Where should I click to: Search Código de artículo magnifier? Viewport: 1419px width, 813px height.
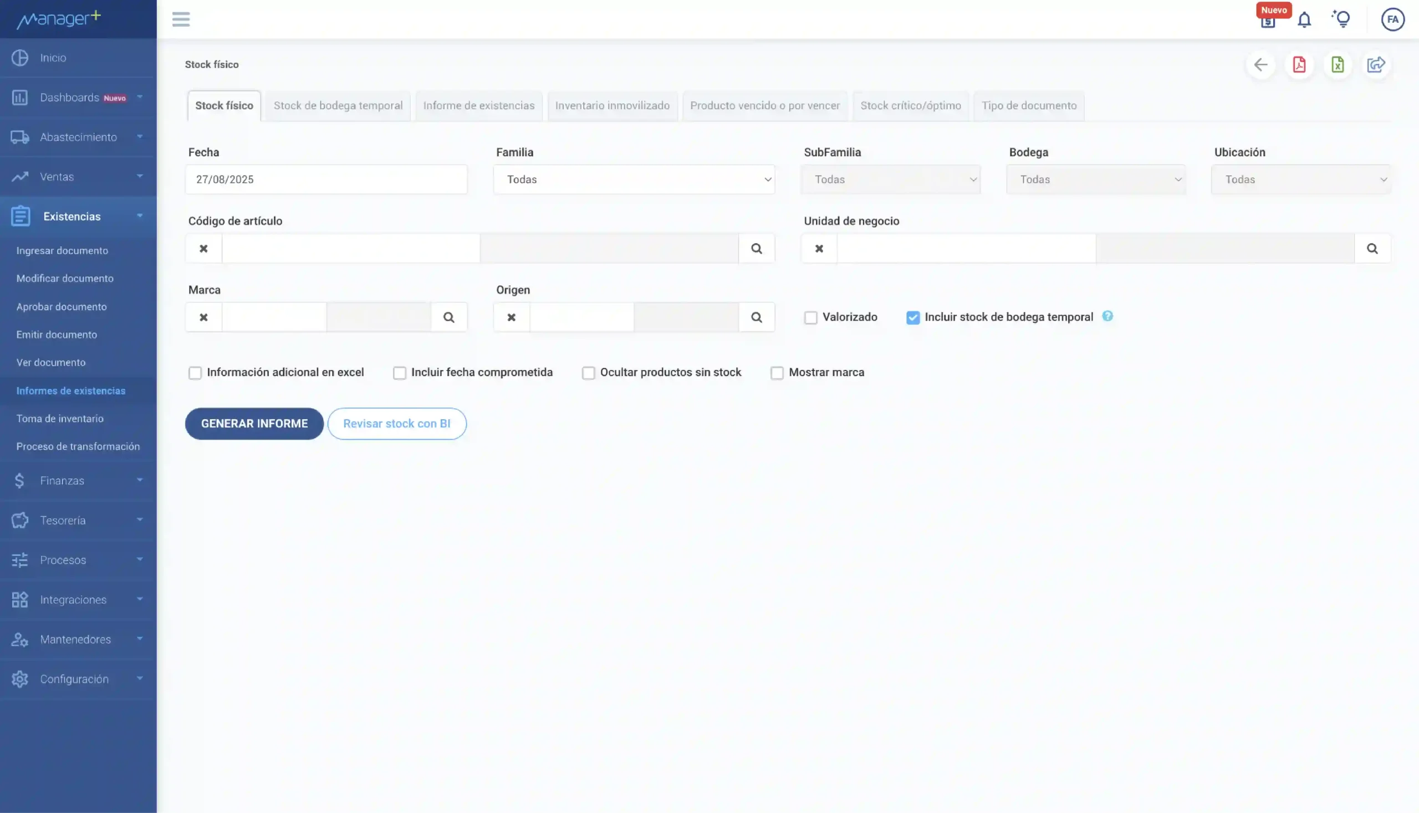tap(756, 249)
